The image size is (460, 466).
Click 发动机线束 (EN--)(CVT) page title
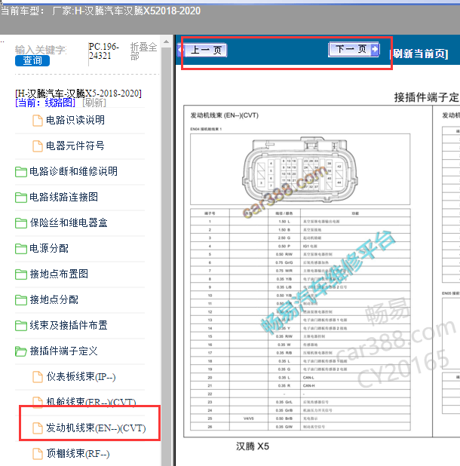pos(225,115)
